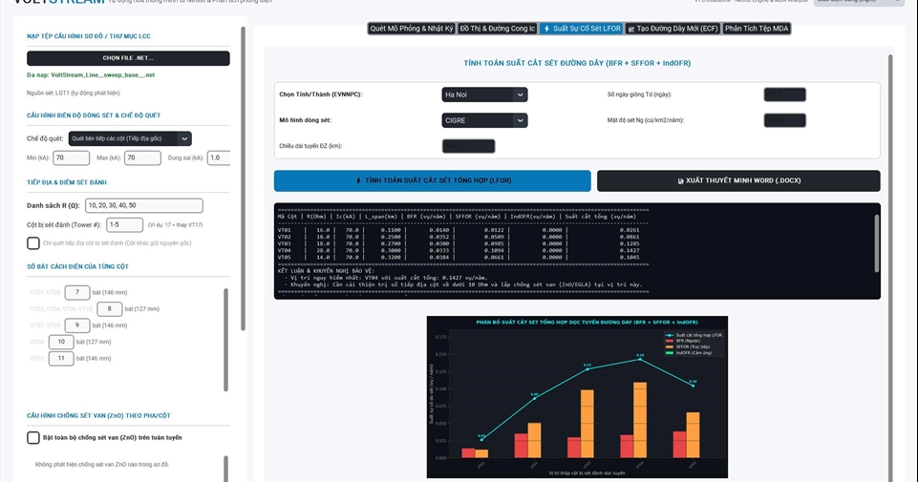Click insulator count field showing 11

click(61, 358)
